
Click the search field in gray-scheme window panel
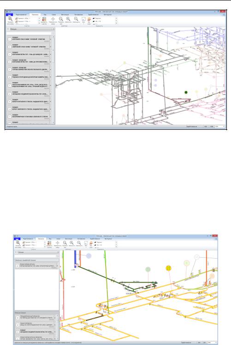(x=30, y=33)
